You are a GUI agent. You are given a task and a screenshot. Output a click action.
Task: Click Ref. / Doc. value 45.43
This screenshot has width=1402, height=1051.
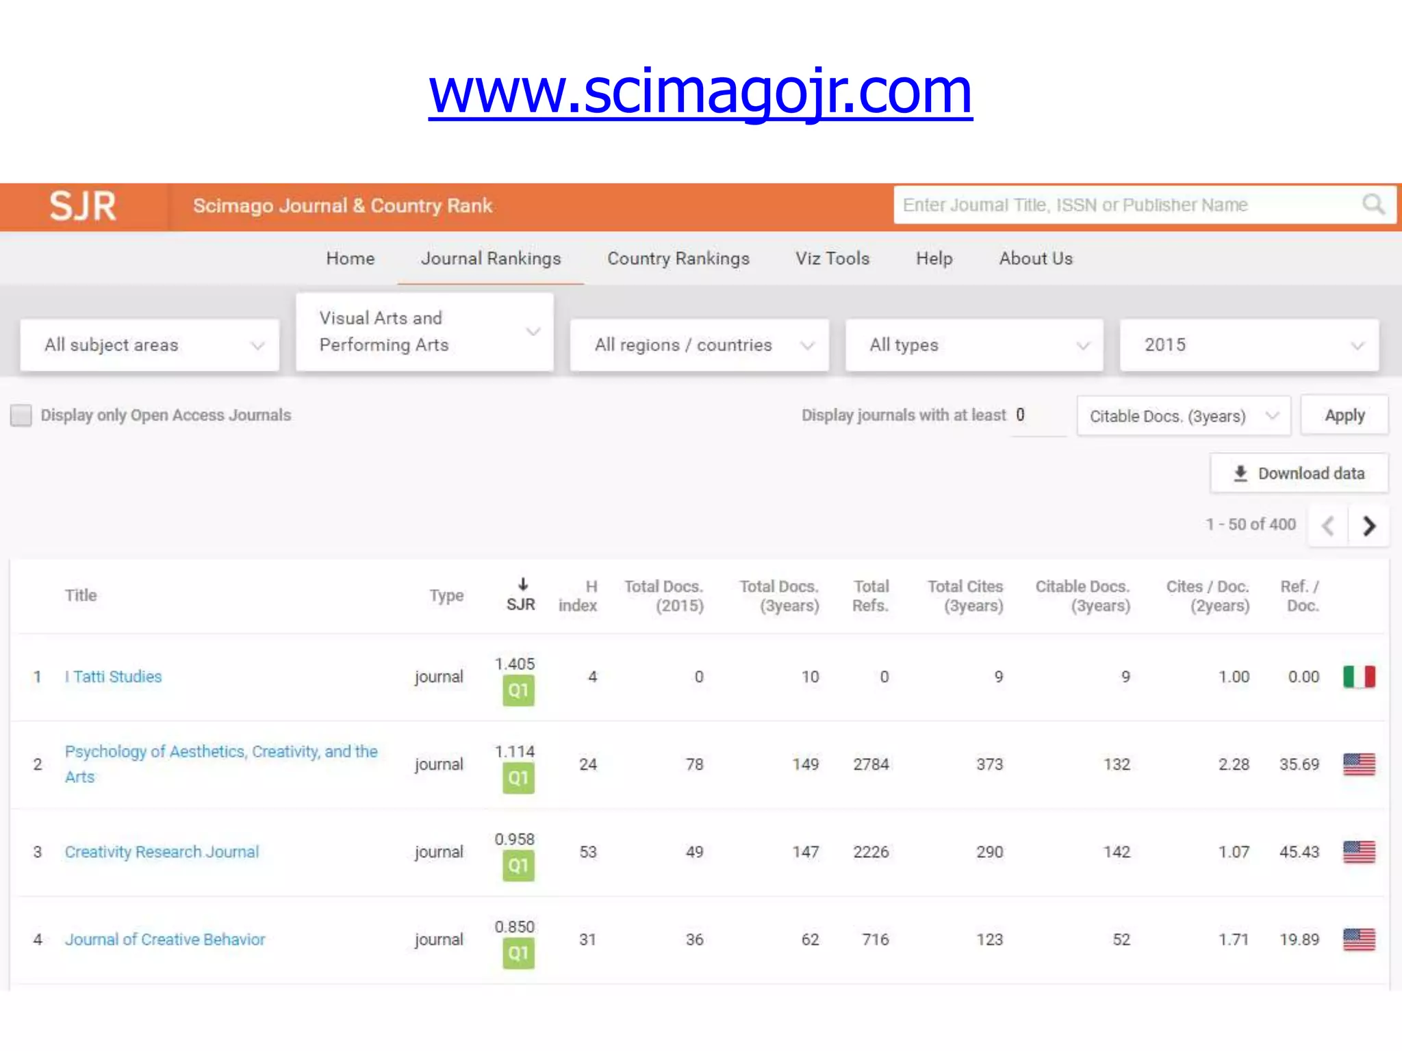point(1299,852)
